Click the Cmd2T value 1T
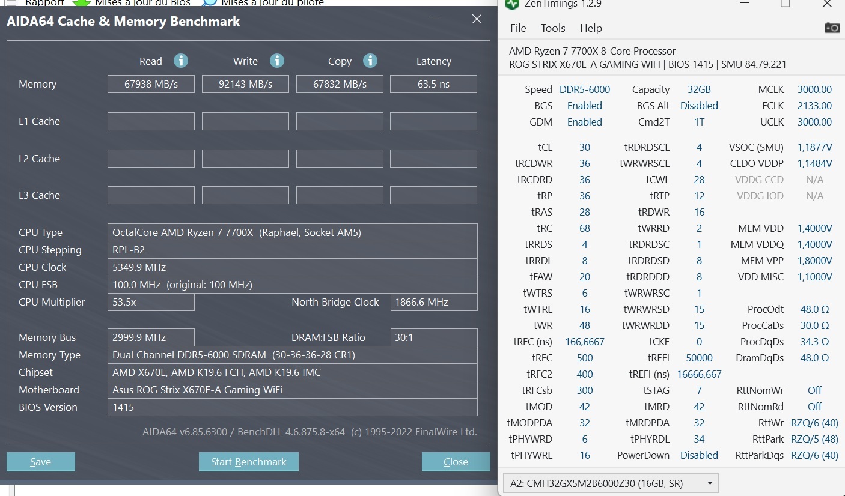 tap(699, 122)
